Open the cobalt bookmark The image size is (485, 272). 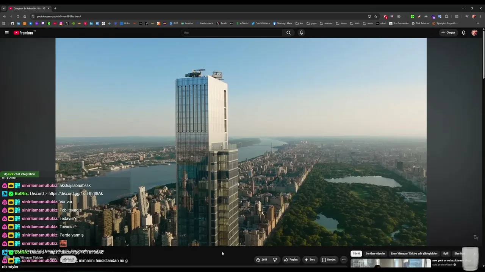click(x=381, y=23)
